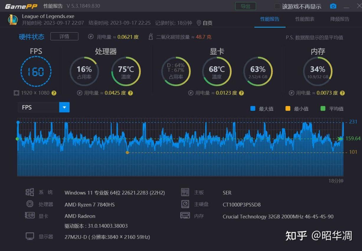
Task: Click the 平均值 green legend swatch
Action: pos(323,109)
